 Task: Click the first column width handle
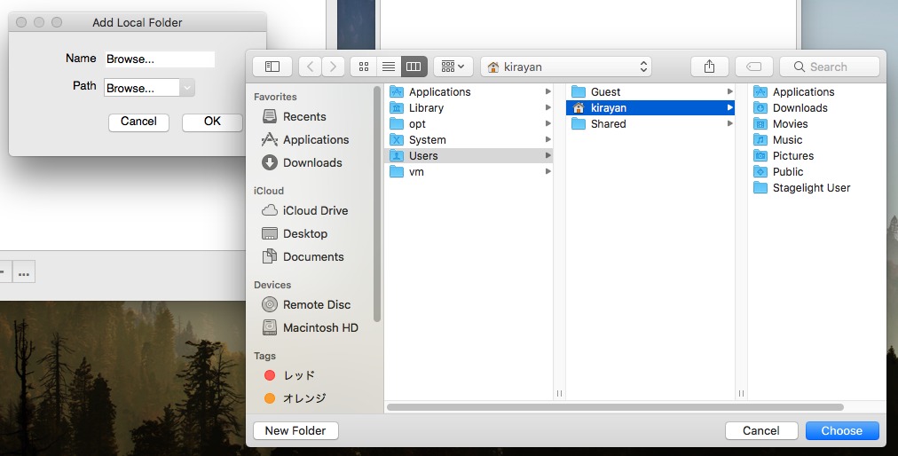(x=559, y=394)
